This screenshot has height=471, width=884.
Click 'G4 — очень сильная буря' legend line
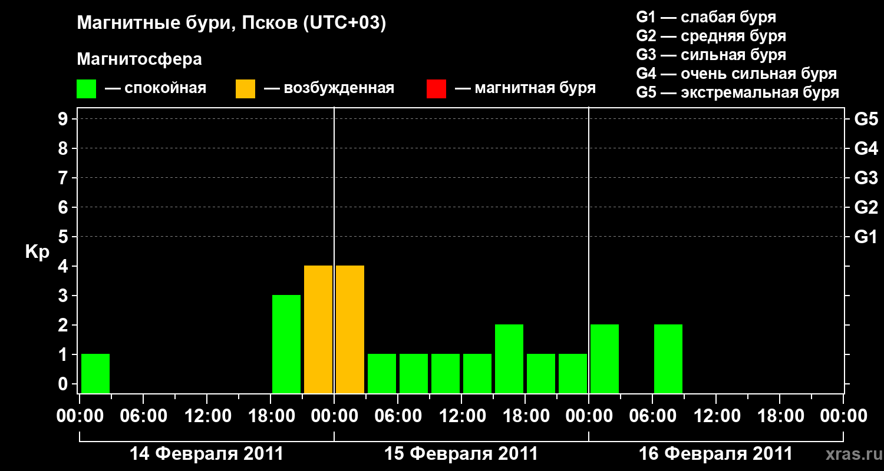[x=737, y=74]
